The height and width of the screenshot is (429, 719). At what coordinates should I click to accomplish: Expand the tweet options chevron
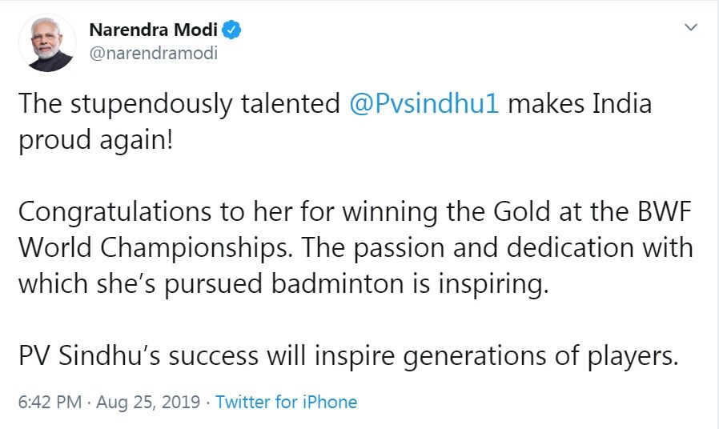690,27
